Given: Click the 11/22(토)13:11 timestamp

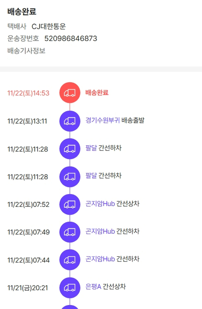Looking at the screenshot, I should click(x=27, y=121).
